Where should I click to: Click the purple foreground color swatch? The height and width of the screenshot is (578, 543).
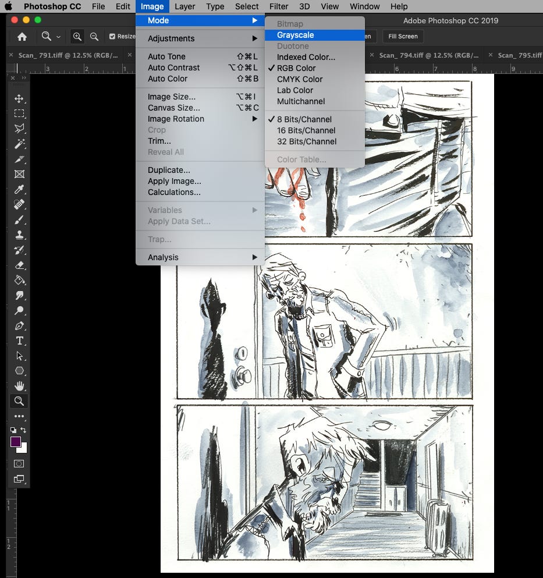(x=15, y=442)
